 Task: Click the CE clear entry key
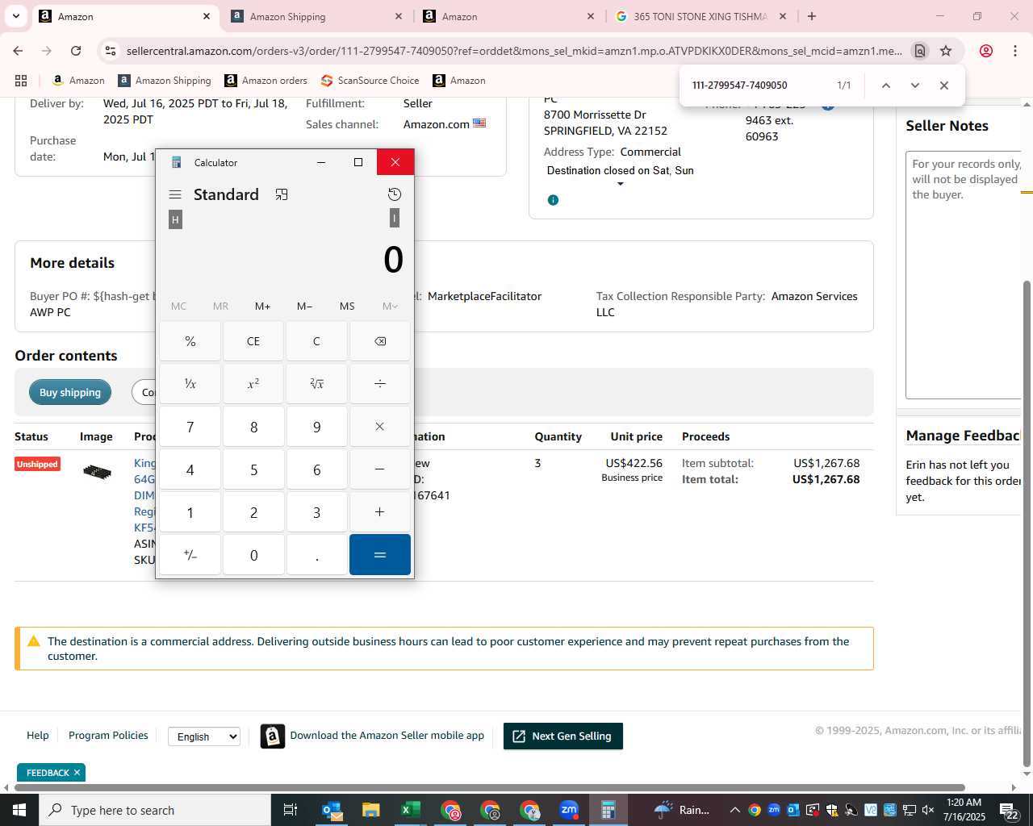point(253,341)
